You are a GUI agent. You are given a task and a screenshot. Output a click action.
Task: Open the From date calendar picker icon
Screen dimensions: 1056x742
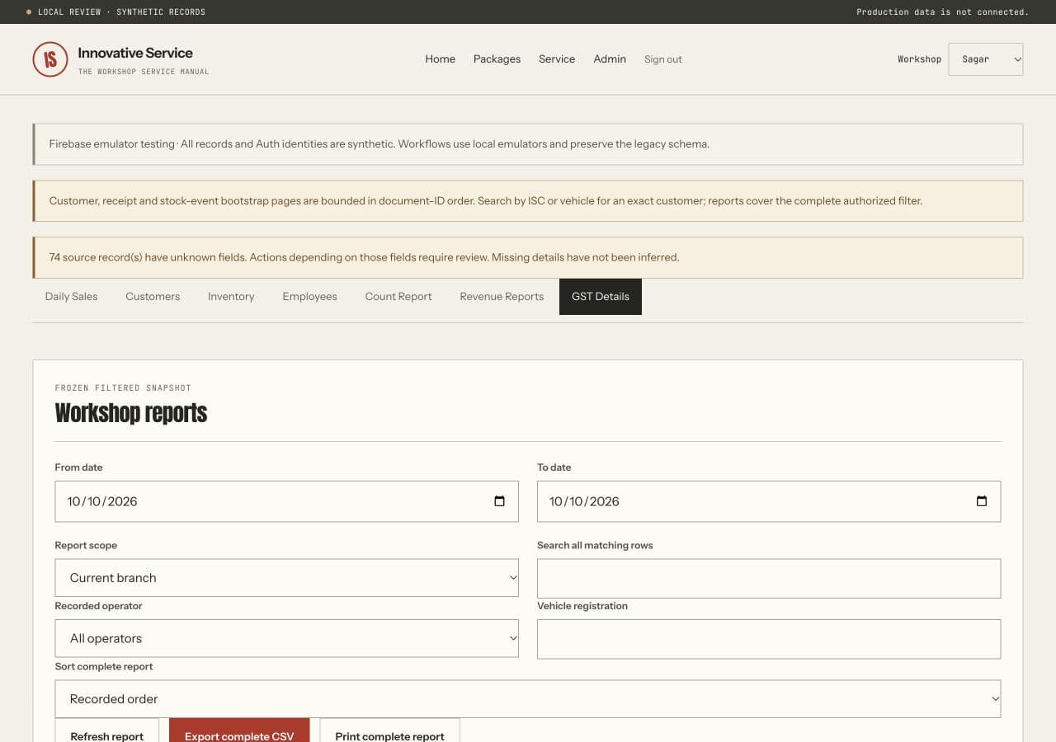tap(499, 501)
